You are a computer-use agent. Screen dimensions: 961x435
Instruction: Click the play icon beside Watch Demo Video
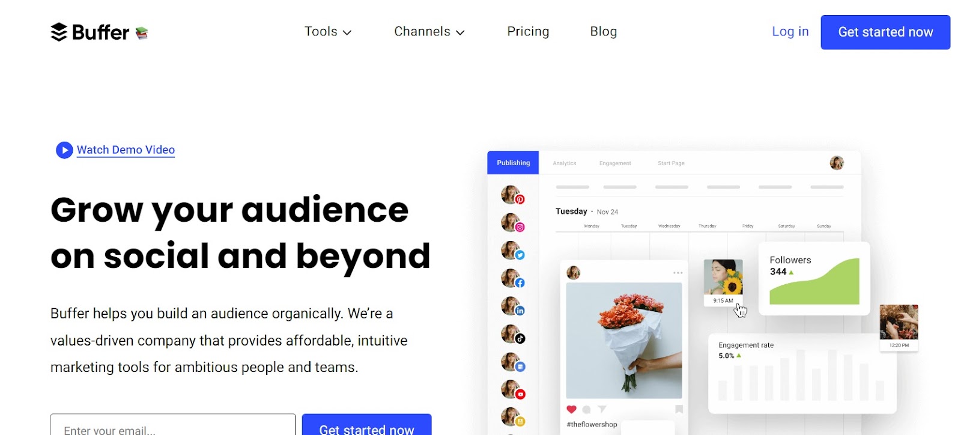point(64,150)
